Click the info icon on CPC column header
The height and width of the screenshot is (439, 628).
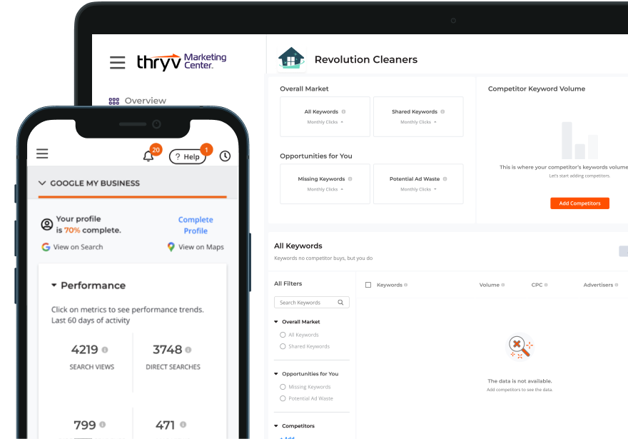(546, 286)
